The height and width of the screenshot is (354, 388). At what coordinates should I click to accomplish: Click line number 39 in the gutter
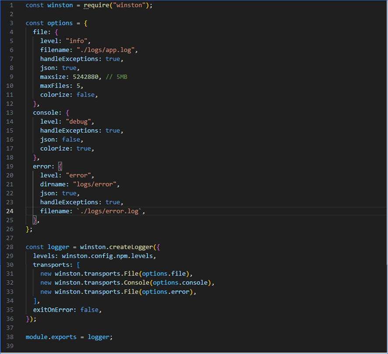10,346
